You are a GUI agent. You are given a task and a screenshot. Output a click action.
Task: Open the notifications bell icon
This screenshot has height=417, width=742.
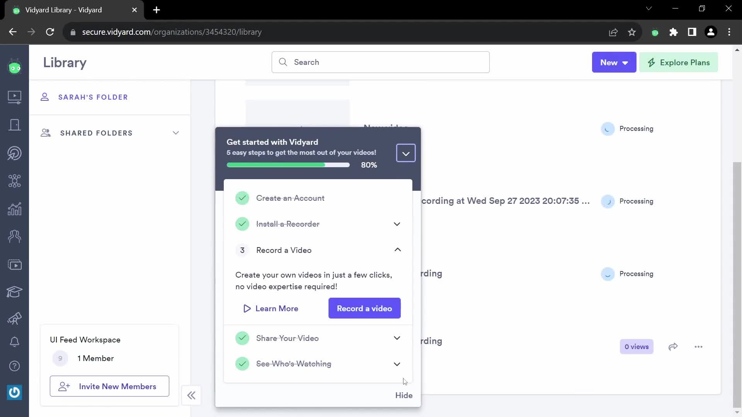click(x=14, y=342)
